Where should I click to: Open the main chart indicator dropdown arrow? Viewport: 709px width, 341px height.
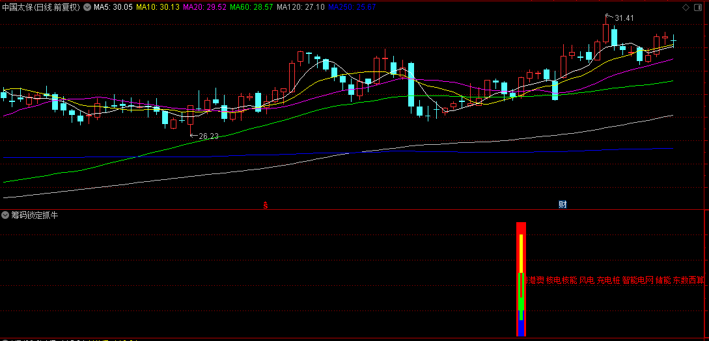point(87,7)
